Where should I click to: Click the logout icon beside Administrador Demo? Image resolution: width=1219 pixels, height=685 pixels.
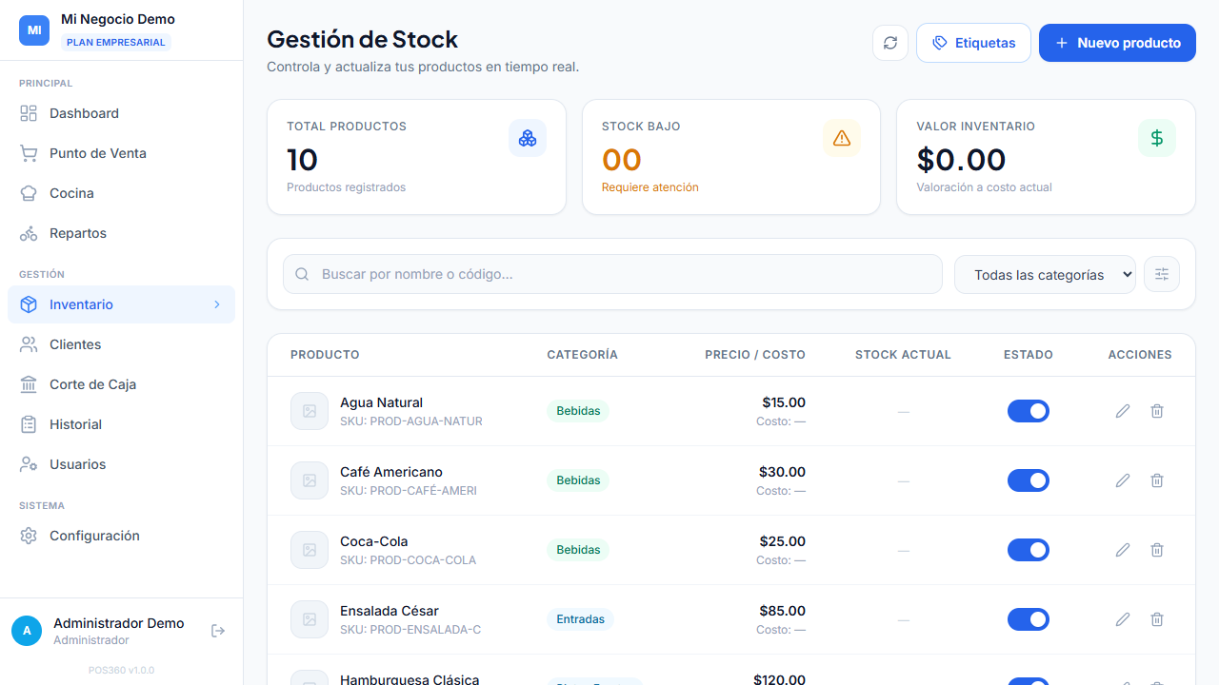[218, 631]
